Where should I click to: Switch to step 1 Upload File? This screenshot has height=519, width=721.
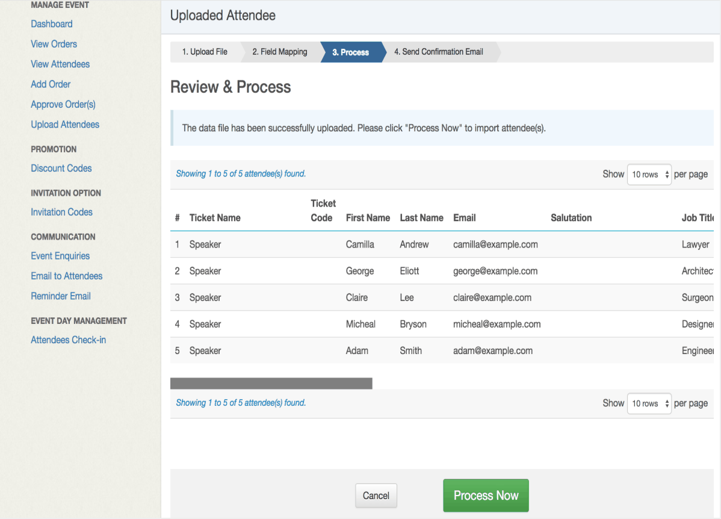[x=205, y=52]
